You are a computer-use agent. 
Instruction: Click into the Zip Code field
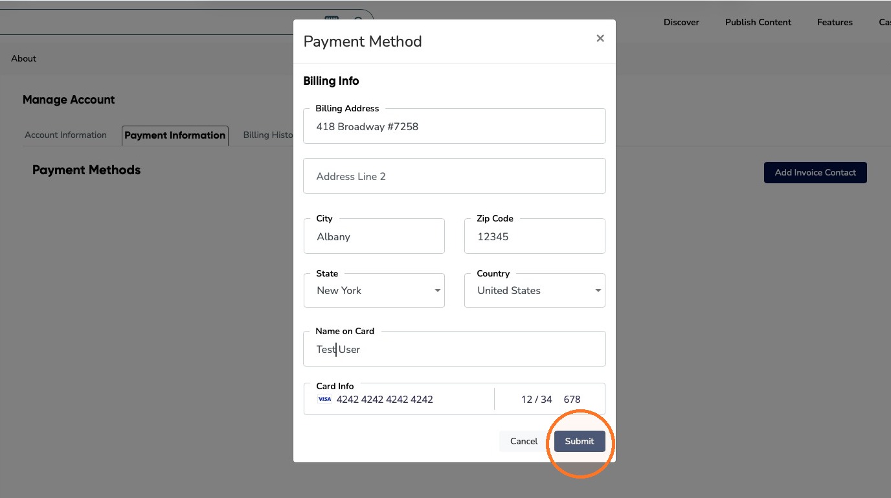[535, 236]
